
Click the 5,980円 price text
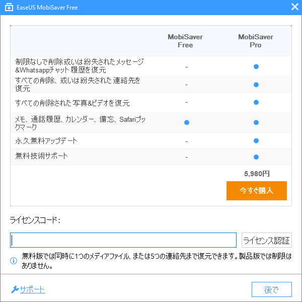pyautogui.click(x=257, y=174)
